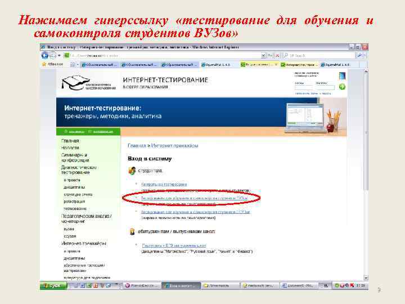Click red Kaspersky tray icon
405x304 pixels.
click(x=352, y=285)
